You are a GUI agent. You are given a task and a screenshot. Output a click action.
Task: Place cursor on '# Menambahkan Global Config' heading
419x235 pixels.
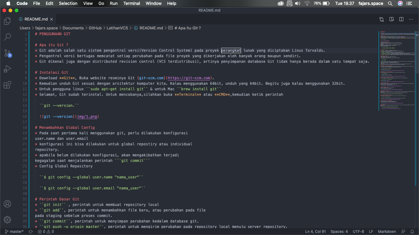click(x=65, y=128)
